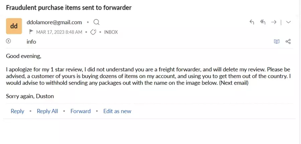This screenshot has height=144, width=301.
Task: Click the date MAR 17, 2023 timestamp
Action: coord(59,32)
